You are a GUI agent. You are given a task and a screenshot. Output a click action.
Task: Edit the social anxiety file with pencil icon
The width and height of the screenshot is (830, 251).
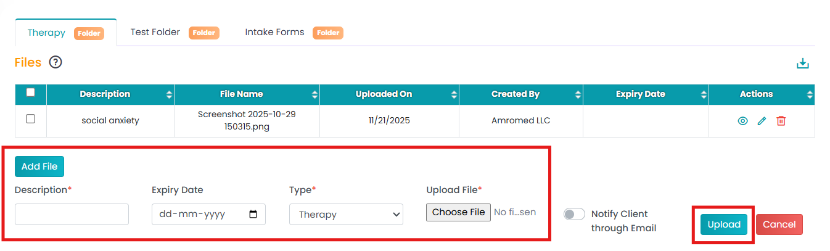(x=762, y=121)
